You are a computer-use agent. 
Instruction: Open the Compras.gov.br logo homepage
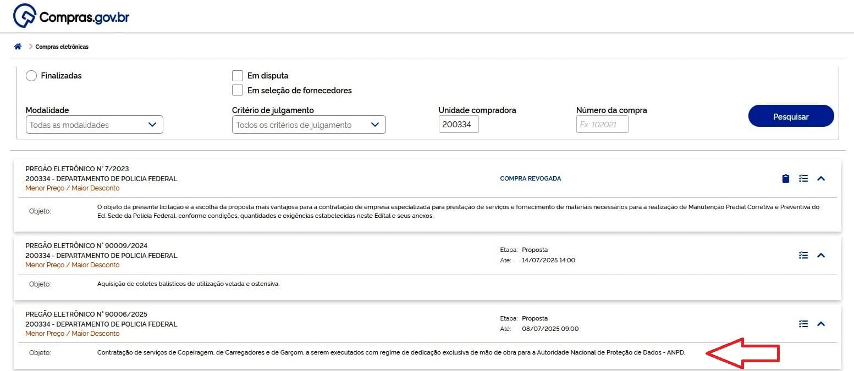[71, 16]
